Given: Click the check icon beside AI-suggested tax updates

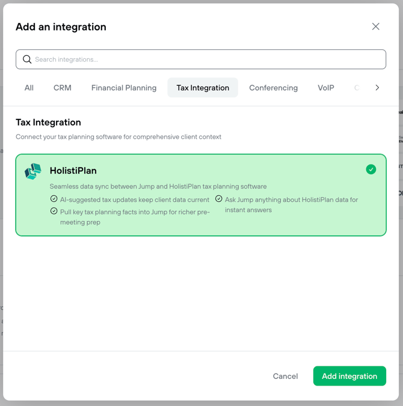Looking at the screenshot, I should click(x=54, y=199).
